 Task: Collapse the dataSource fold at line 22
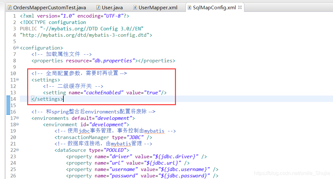point(17,150)
